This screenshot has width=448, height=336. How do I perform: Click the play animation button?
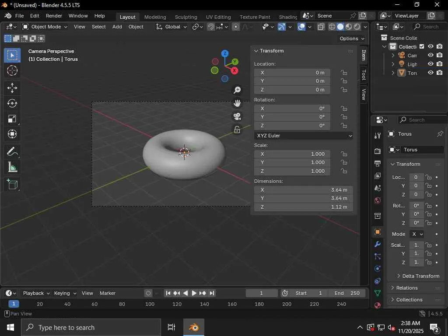194,293
